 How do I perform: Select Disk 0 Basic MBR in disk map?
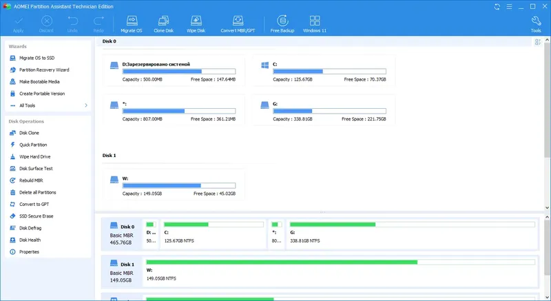(x=122, y=234)
